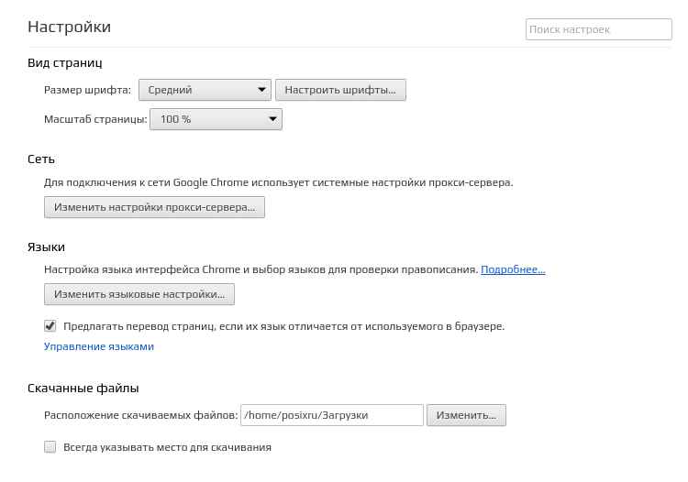The image size is (688, 482).
Task: Click the settings search field
Action: pos(598,29)
